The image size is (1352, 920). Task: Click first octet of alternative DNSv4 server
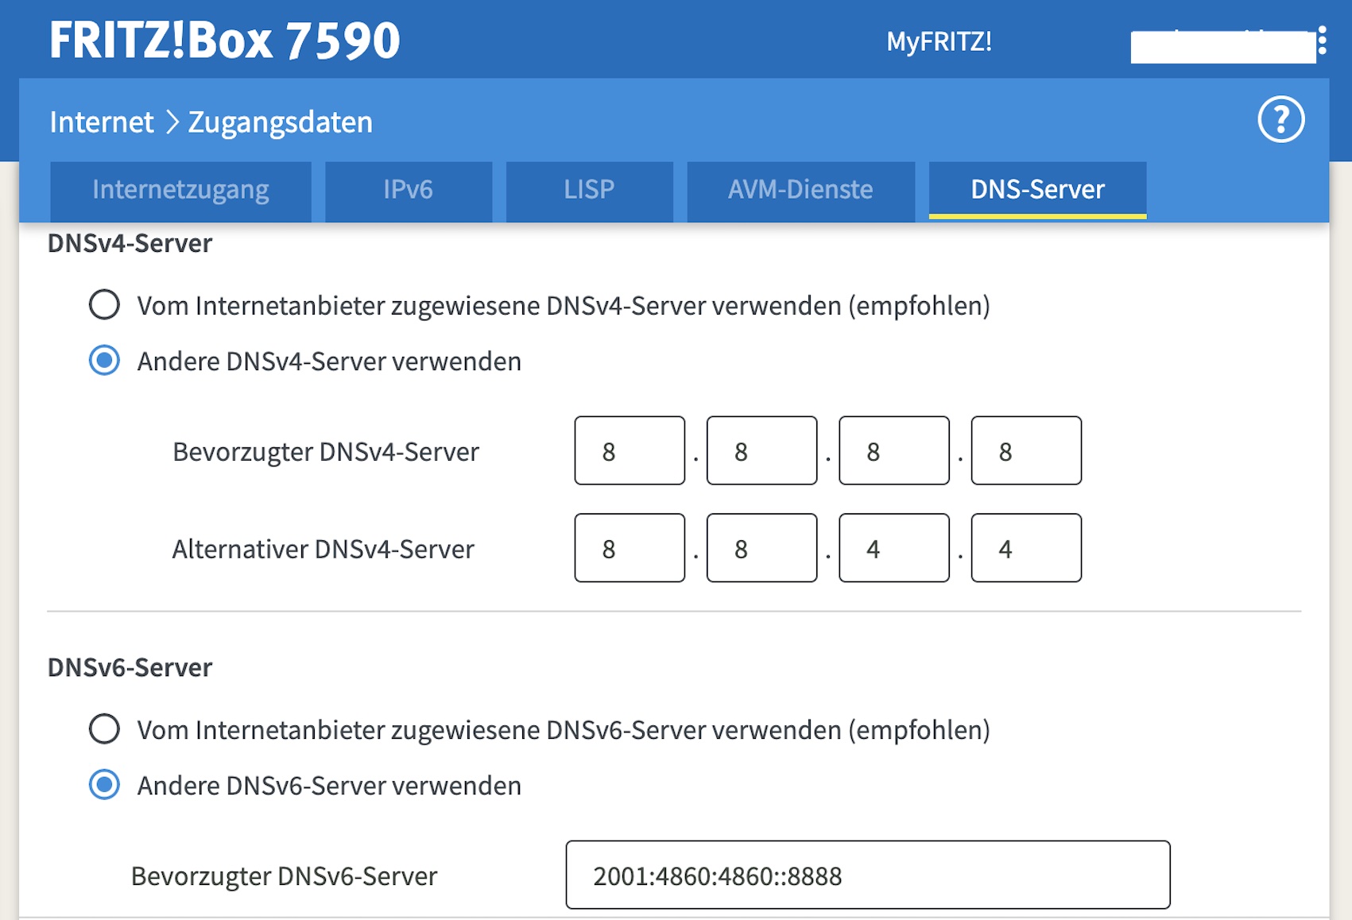coord(630,548)
